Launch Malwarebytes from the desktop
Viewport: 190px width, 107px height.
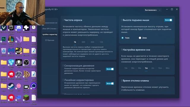pos(11,51)
